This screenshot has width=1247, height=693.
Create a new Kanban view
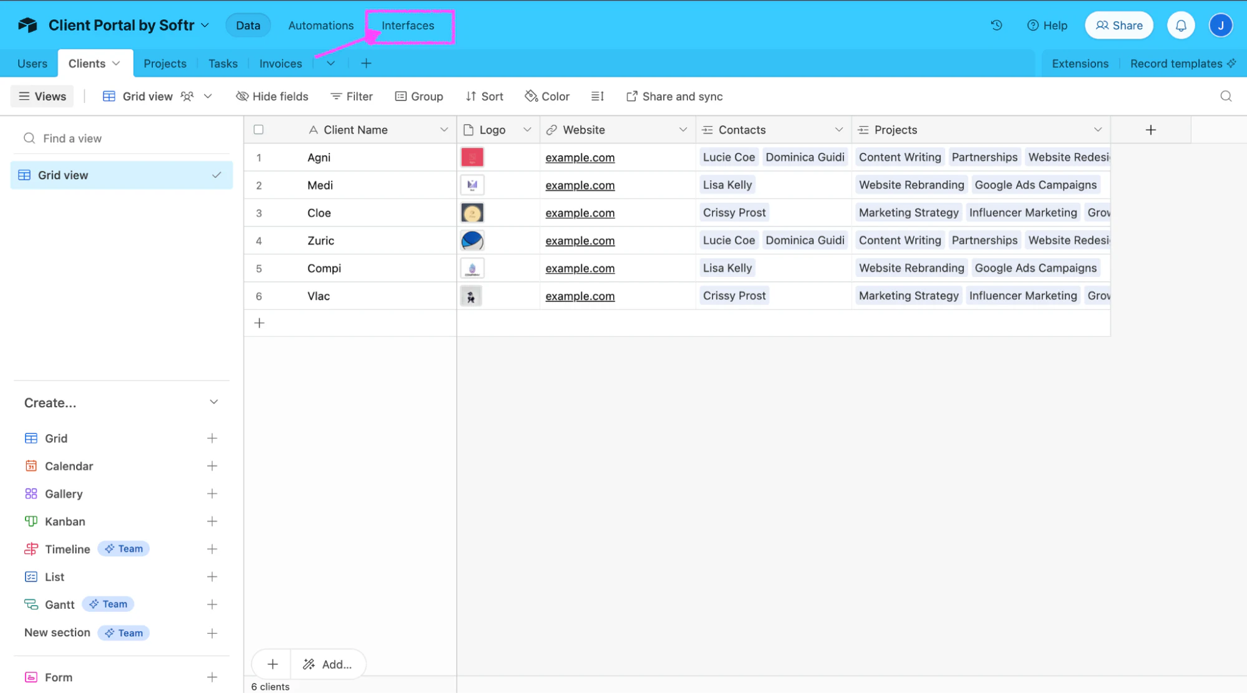[212, 521]
